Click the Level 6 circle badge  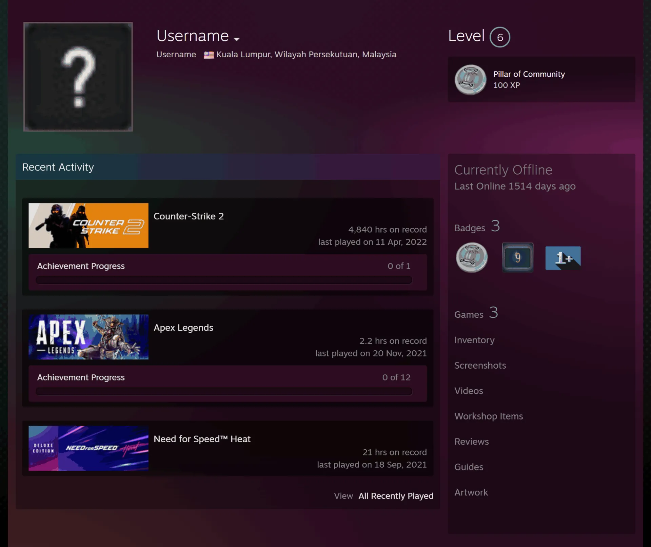(x=500, y=37)
